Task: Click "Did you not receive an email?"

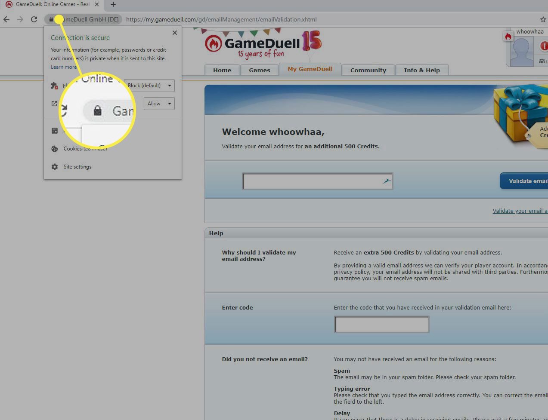Action: click(265, 359)
